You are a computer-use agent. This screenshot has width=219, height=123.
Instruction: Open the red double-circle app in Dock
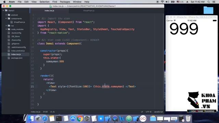(143, 119)
